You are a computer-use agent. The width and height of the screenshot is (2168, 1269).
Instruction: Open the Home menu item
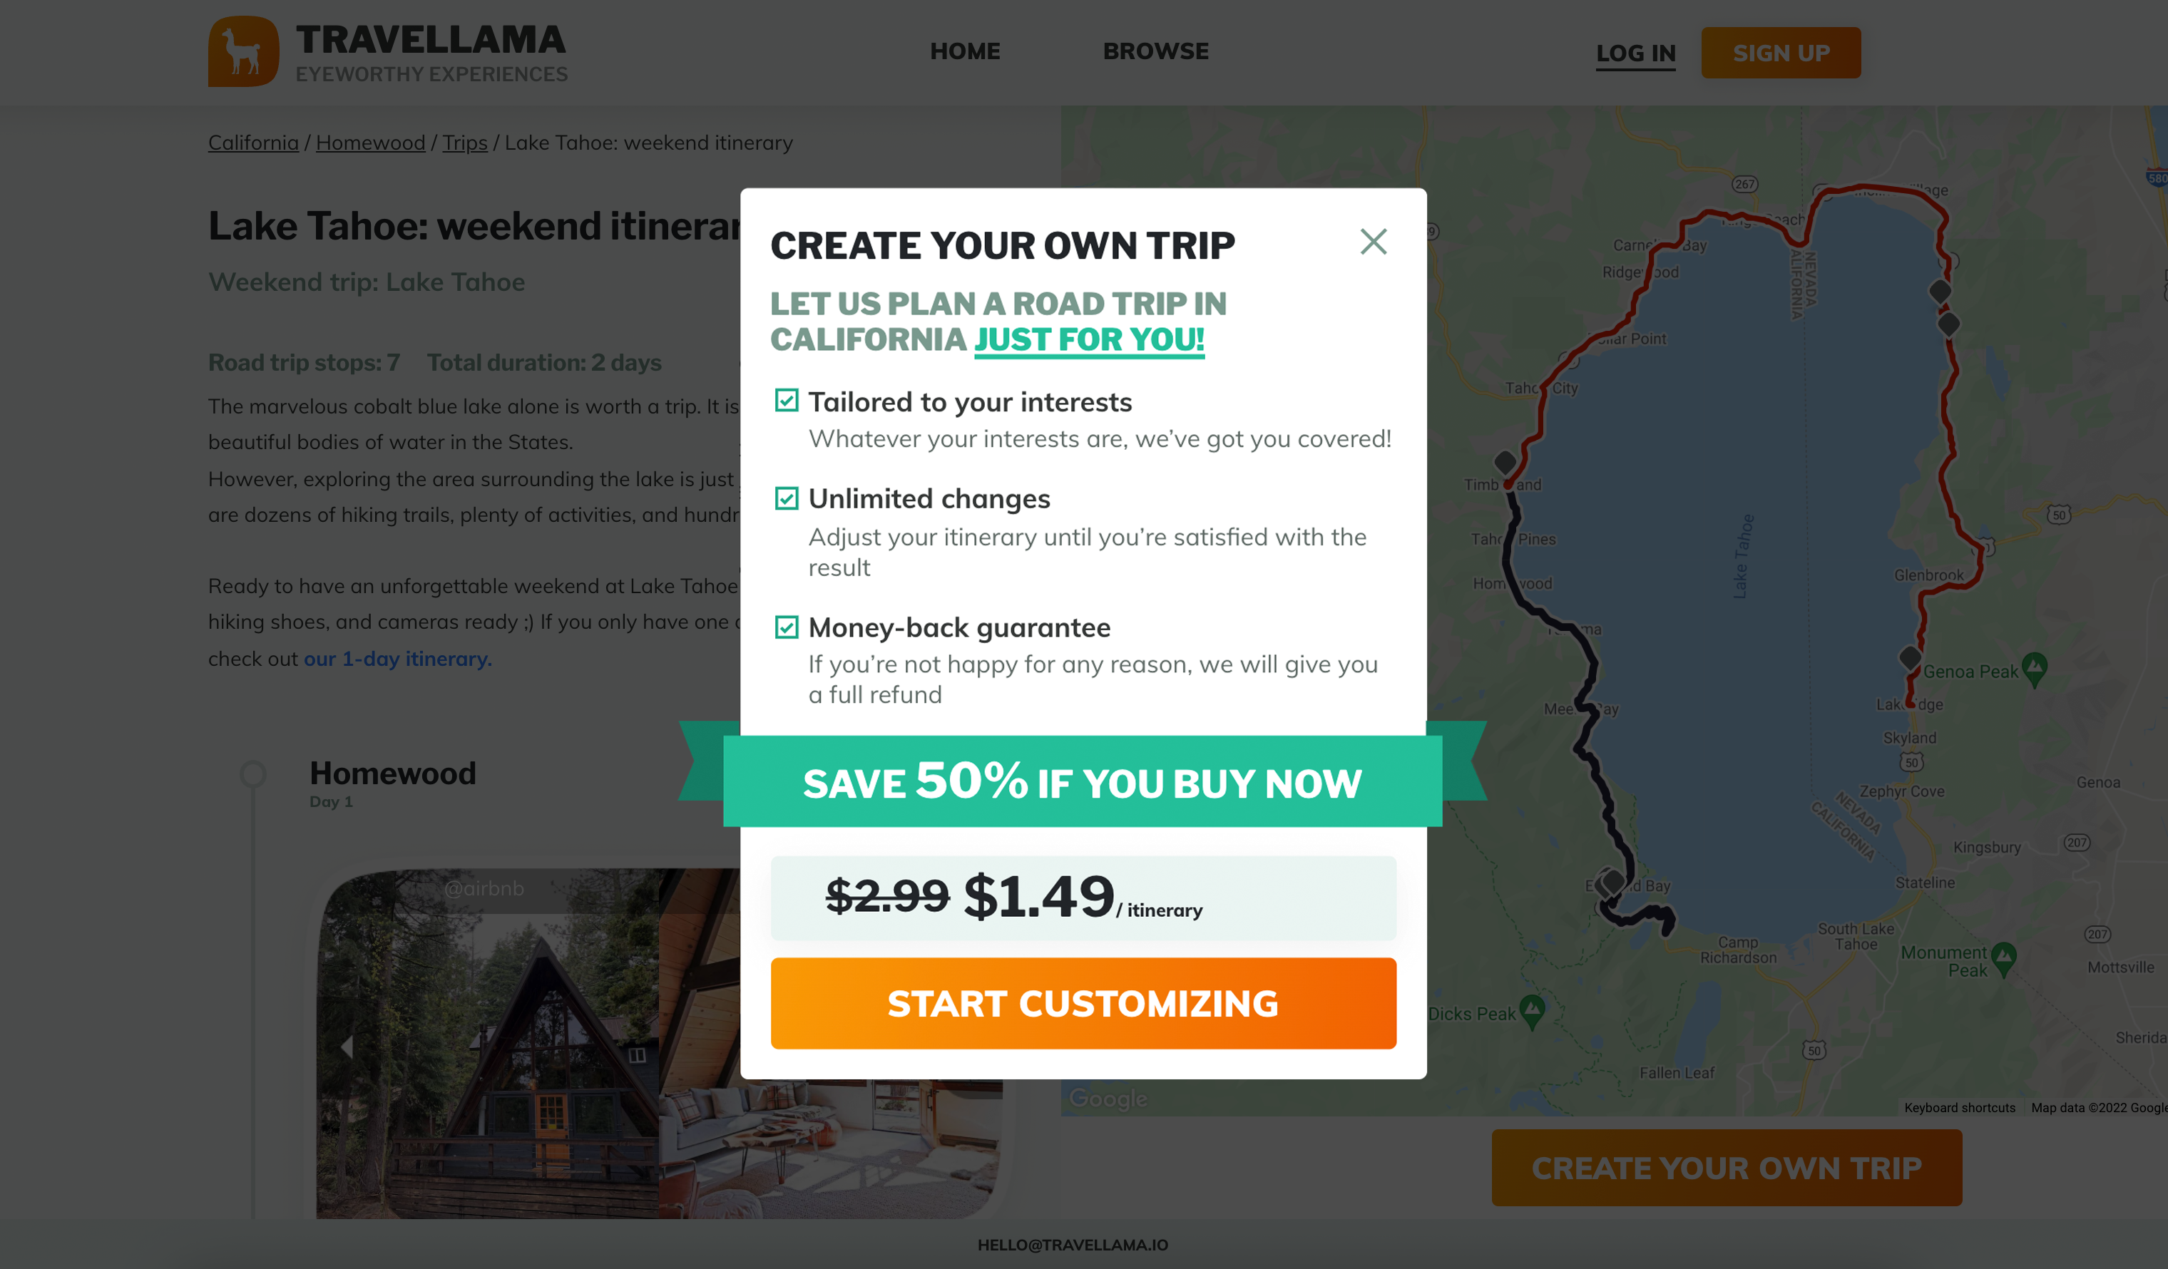tap(964, 51)
